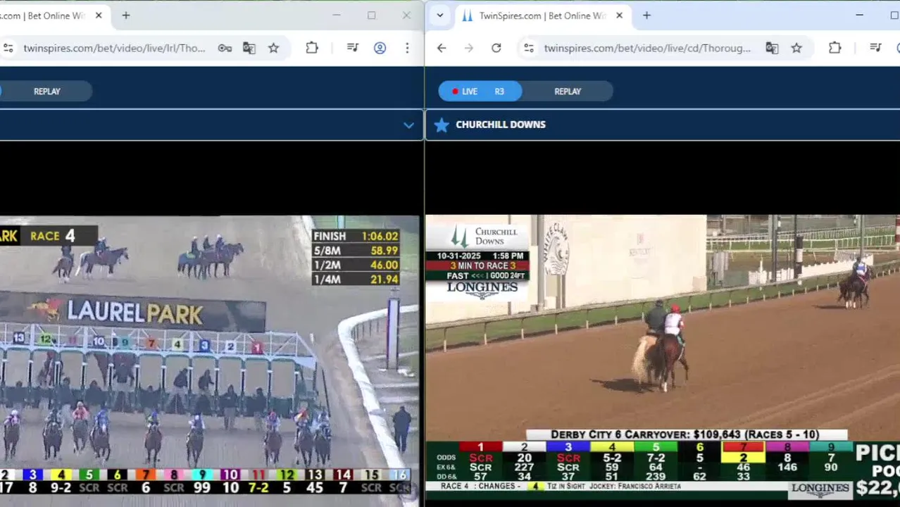Click site info icon in left address bar
This screenshot has width=900, height=507.
point(8,48)
